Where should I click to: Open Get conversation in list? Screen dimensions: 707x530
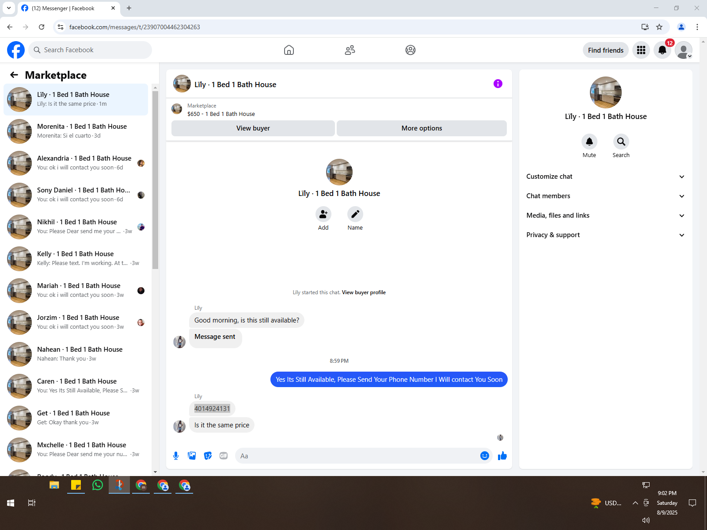tap(76, 418)
